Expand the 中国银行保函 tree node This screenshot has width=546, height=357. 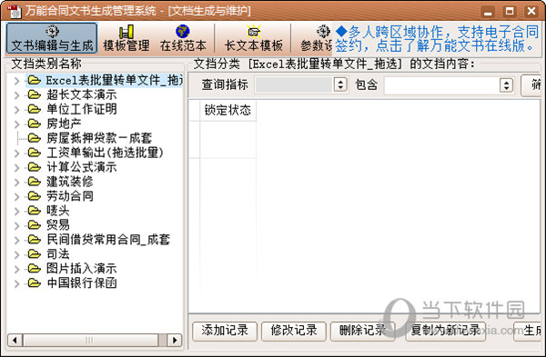[x=16, y=283]
